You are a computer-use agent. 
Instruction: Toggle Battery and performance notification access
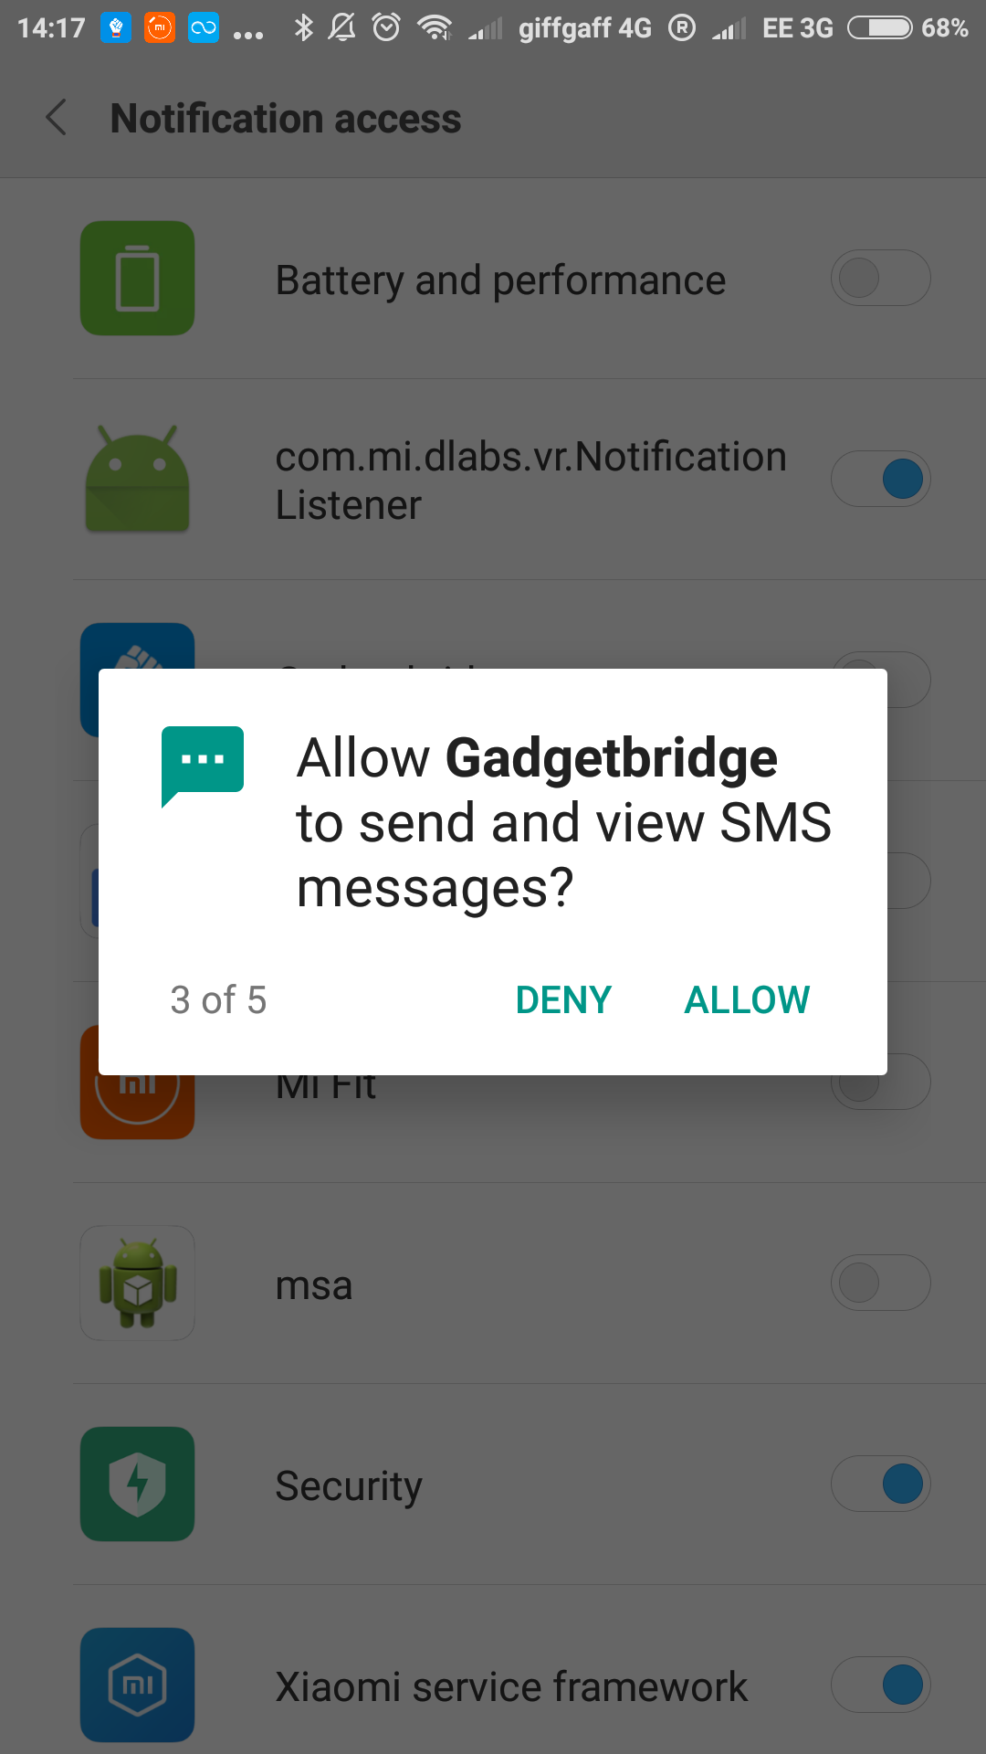click(880, 278)
